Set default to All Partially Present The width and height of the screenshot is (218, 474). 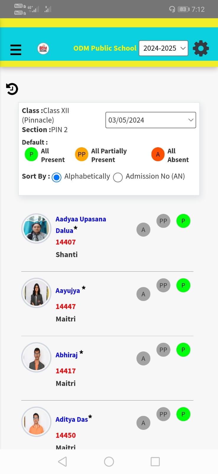click(x=82, y=155)
